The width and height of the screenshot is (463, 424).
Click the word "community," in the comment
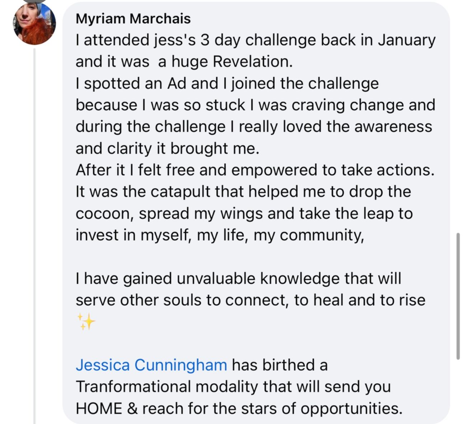pyautogui.click(x=322, y=235)
